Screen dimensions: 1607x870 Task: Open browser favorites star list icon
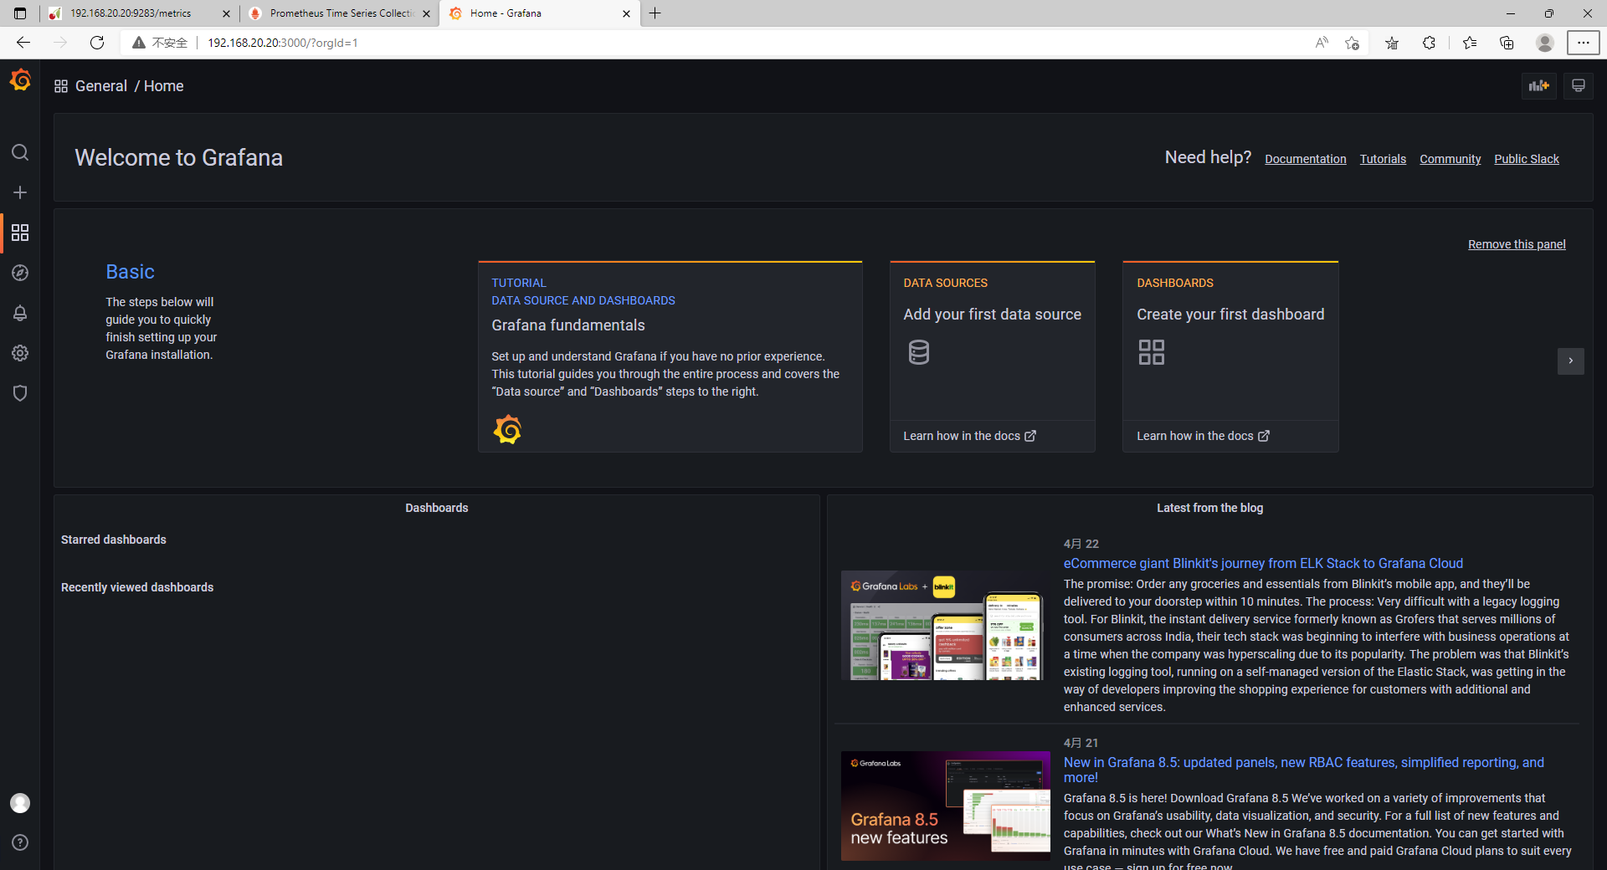click(1470, 43)
